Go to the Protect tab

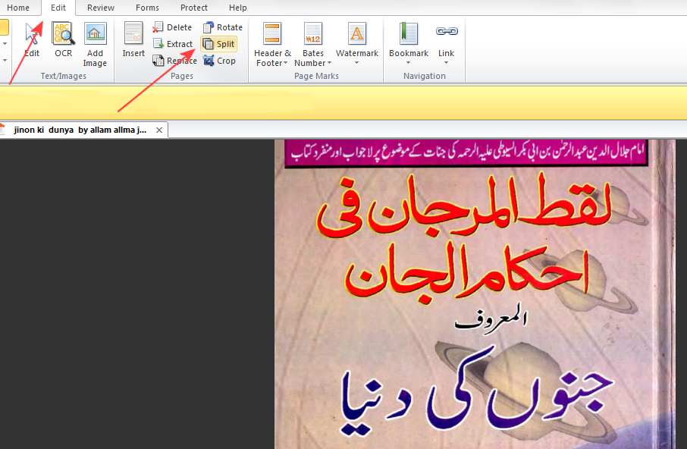pos(194,8)
